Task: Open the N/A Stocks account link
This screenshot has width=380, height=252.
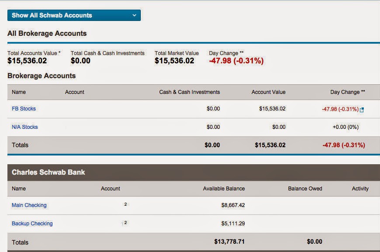Action: (x=25, y=127)
